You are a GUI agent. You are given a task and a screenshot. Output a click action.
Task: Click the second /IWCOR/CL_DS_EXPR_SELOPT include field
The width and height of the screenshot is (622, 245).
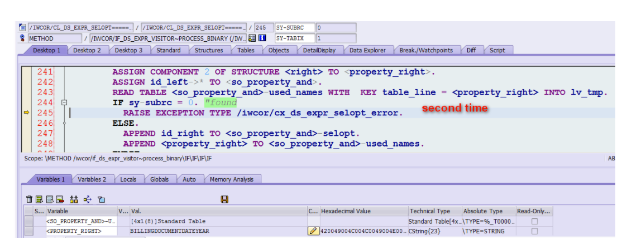point(194,28)
